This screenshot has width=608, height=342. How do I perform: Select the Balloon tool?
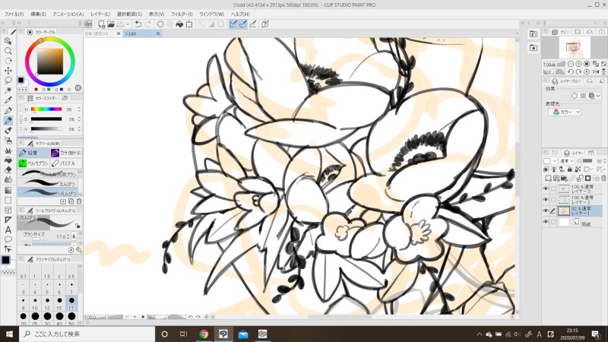pos(8,239)
